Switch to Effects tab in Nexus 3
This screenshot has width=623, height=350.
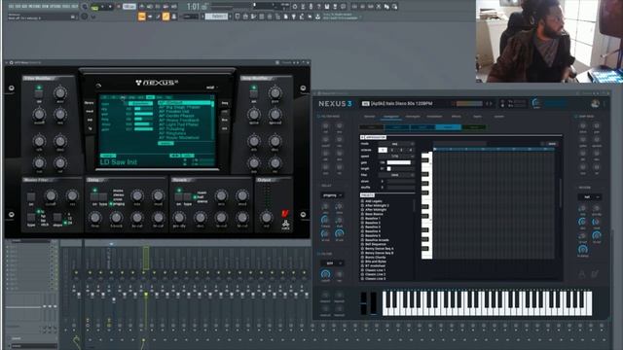pos(457,117)
